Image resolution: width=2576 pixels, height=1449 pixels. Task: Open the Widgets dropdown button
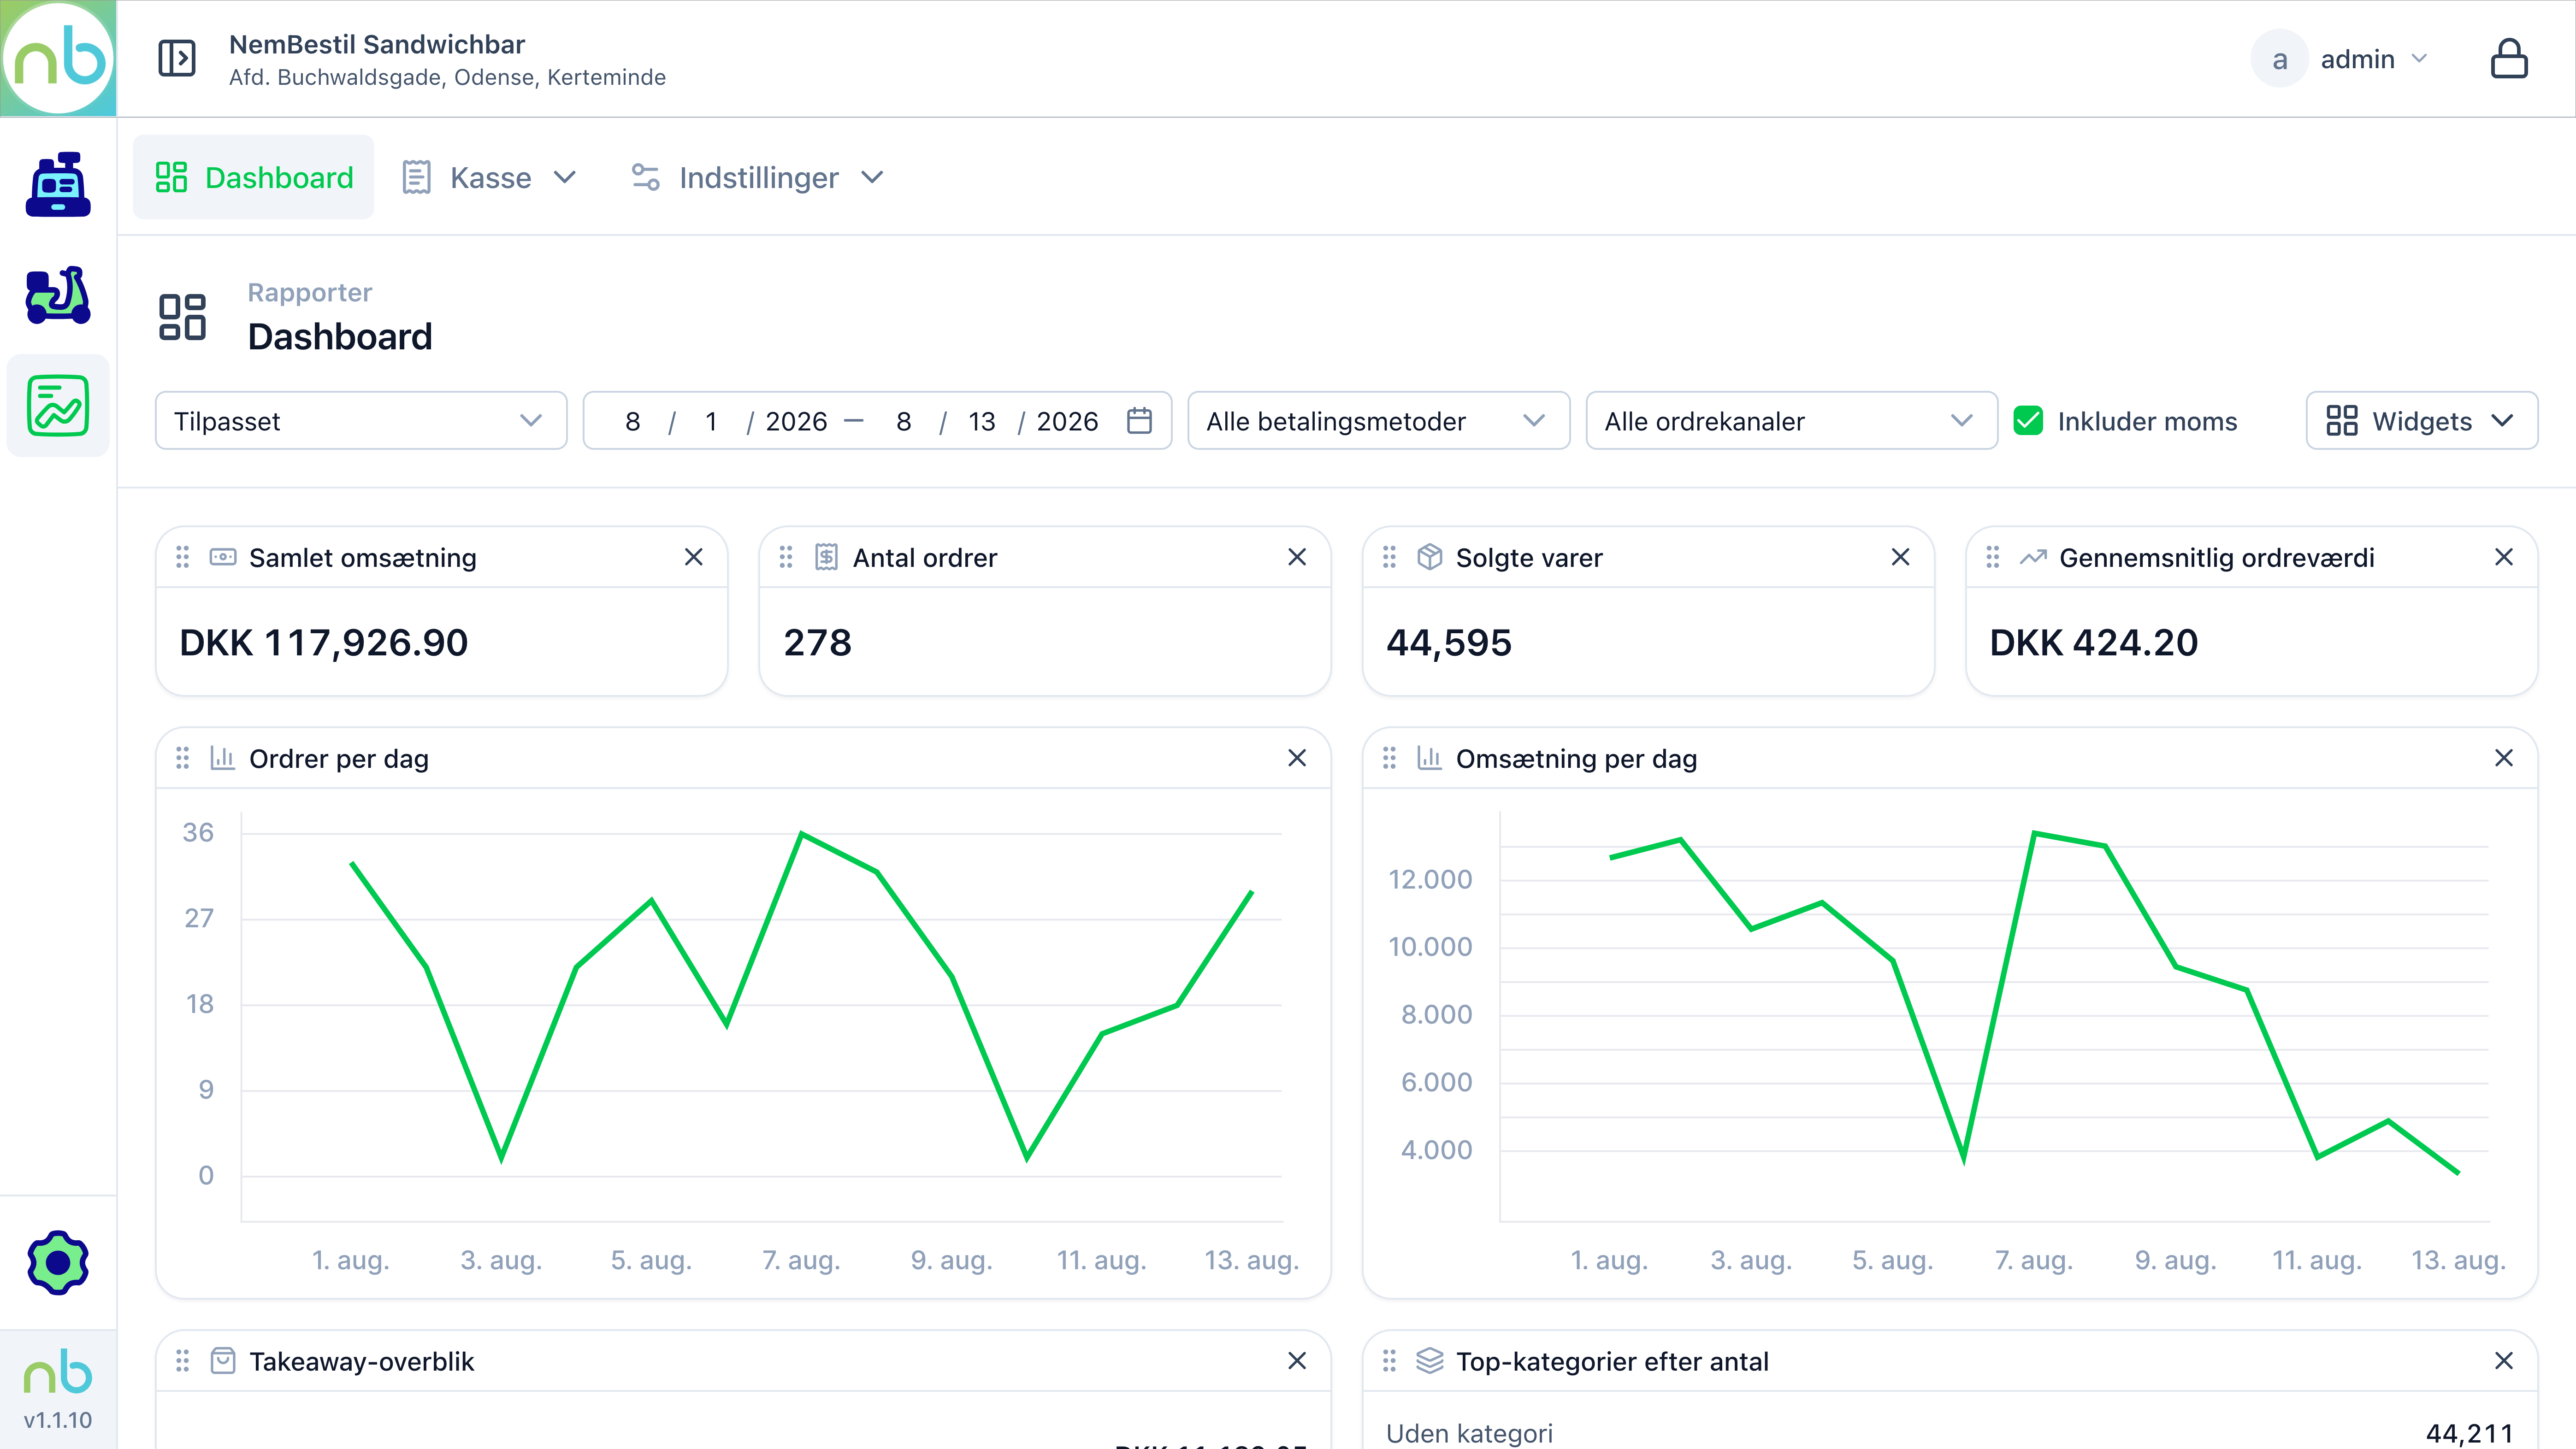click(2421, 421)
